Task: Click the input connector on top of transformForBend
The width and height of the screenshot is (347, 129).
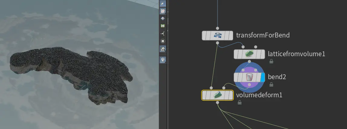Action: pyautogui.click(x=217, y=28)
